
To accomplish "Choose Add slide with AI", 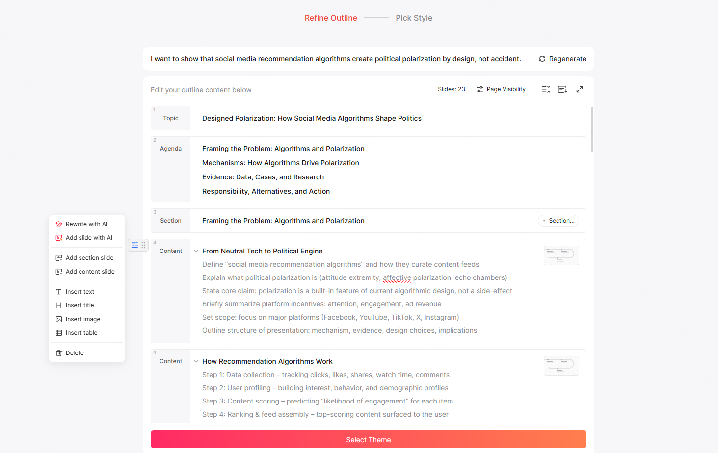I will (87, 238).
